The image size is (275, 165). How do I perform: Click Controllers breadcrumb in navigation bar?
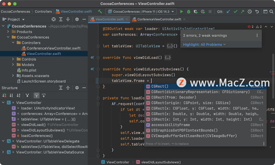point(43,12)
